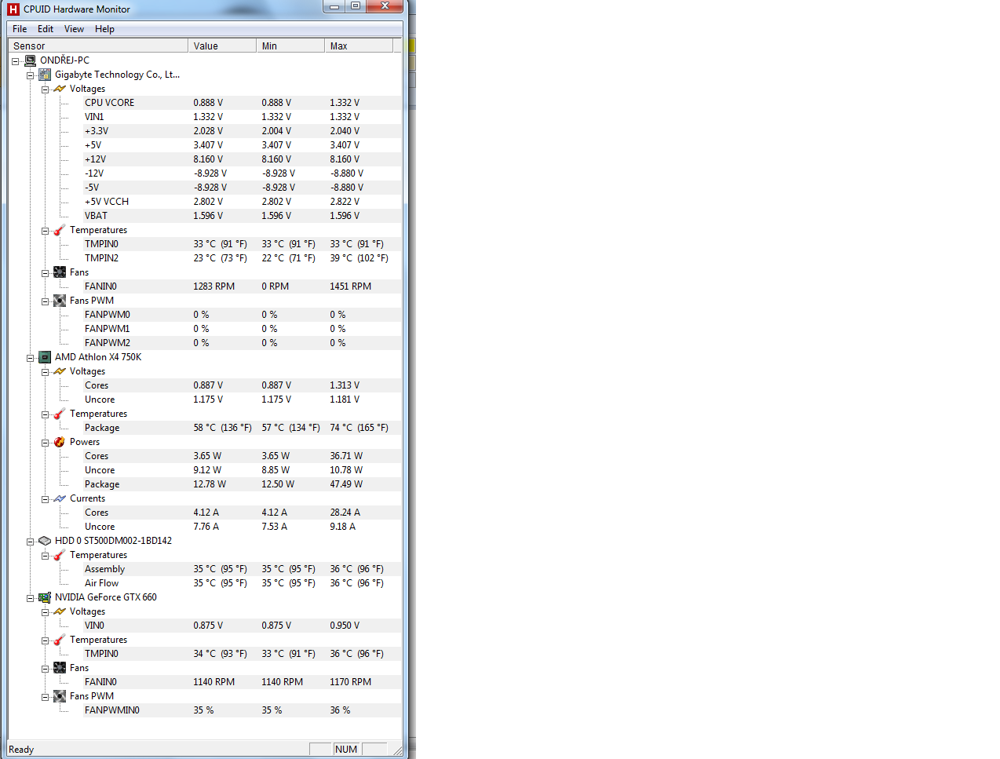This screenshot has height=759, width=1000.
Task: Click the voltage icon under Gigabyte Technology
Action: (x=60, y=89)
